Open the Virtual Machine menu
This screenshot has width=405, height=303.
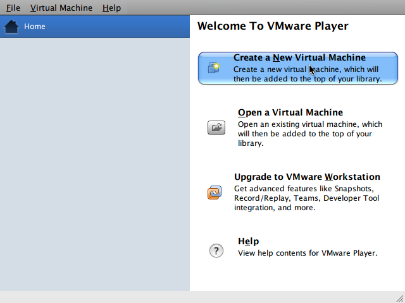coord(61,8)
